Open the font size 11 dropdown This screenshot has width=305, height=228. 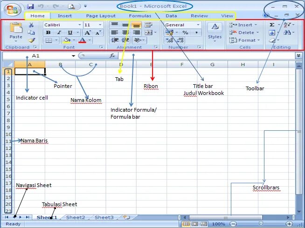coord(100,25)
